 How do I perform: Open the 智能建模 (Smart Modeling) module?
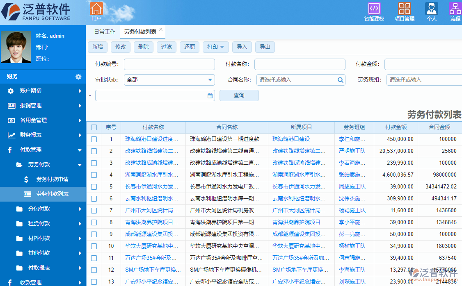pos(374,11)
